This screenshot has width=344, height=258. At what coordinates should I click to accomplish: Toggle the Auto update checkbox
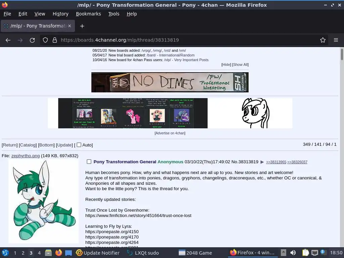79,145
